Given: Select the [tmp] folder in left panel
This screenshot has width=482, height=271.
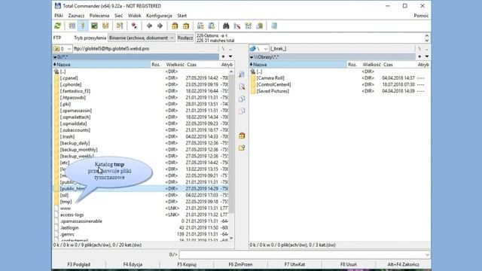Looking at the screenshot, I should tap(66, 202).
